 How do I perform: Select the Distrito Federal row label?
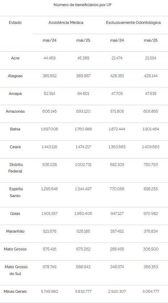[15, 168]
